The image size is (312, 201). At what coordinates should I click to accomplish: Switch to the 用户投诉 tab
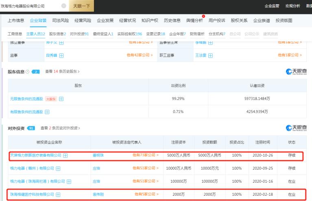(x=217, y=20)
